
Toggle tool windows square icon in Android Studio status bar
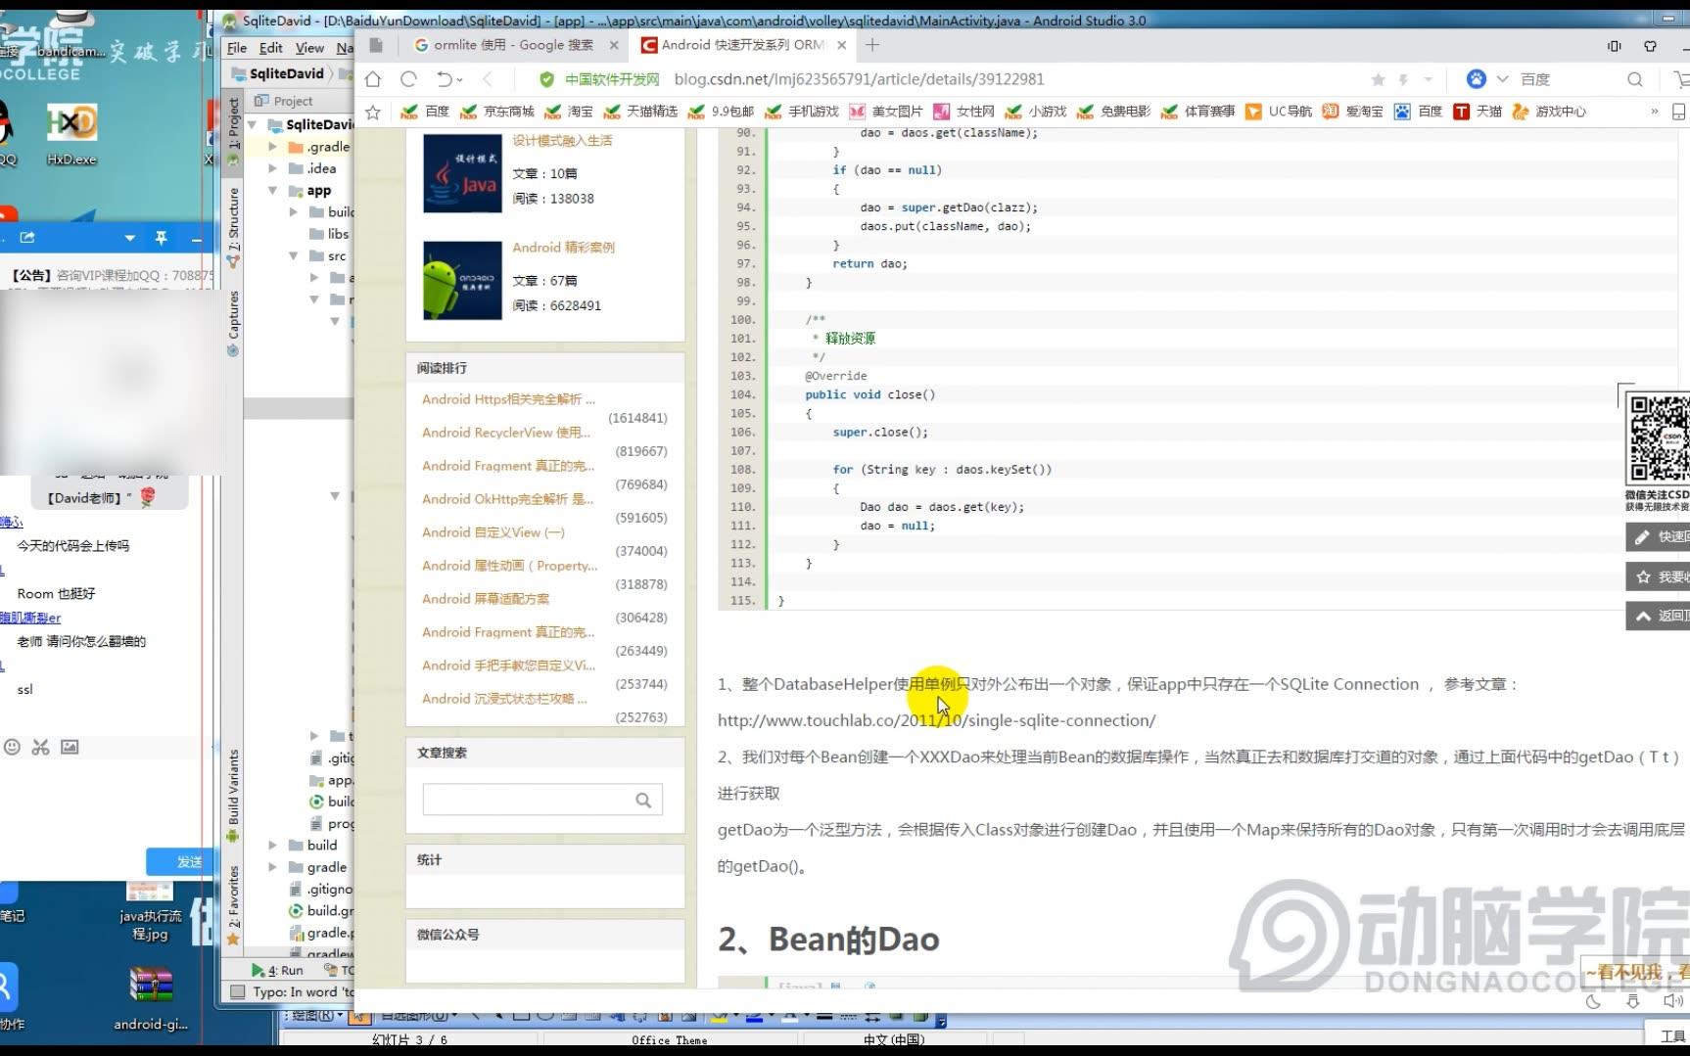tap(237, 991)
